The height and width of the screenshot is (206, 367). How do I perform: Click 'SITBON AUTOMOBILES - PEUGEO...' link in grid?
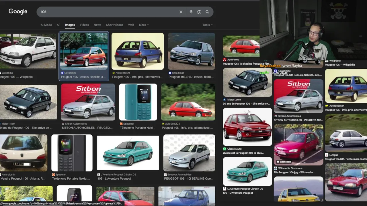[87, 128]
